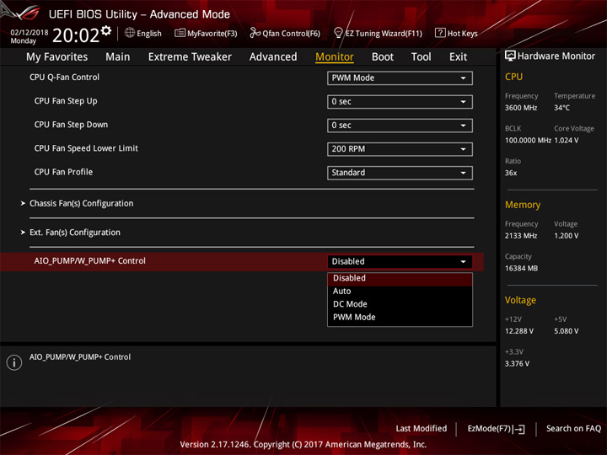Click the 5.080 V reading
Image resolution: width=607 pixels, height=455 pixels.
click(x=567, y=331)
